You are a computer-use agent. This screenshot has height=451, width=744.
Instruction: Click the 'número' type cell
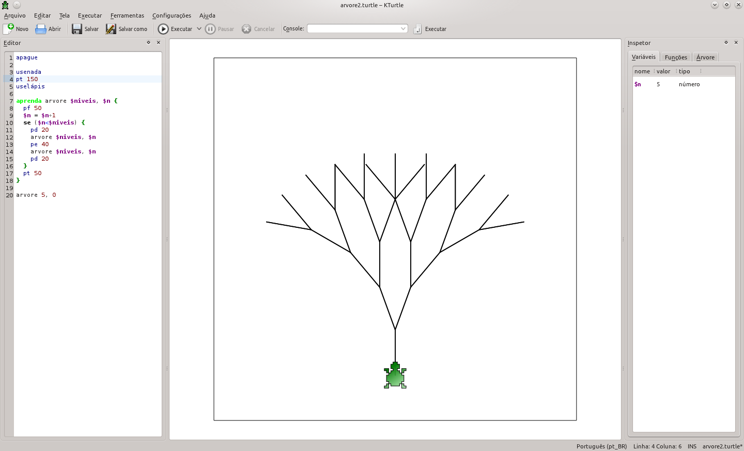point(689,84)
